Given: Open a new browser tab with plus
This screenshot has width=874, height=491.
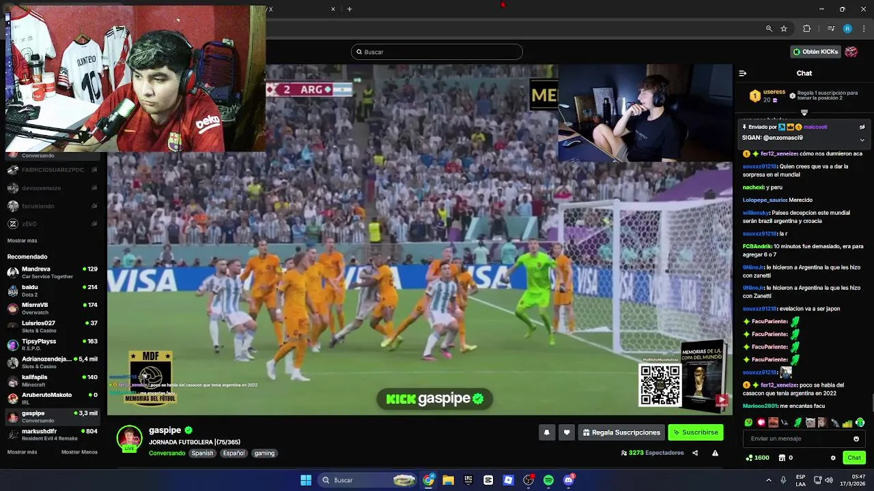Looking at the screenshot, I should pos(350,10).
